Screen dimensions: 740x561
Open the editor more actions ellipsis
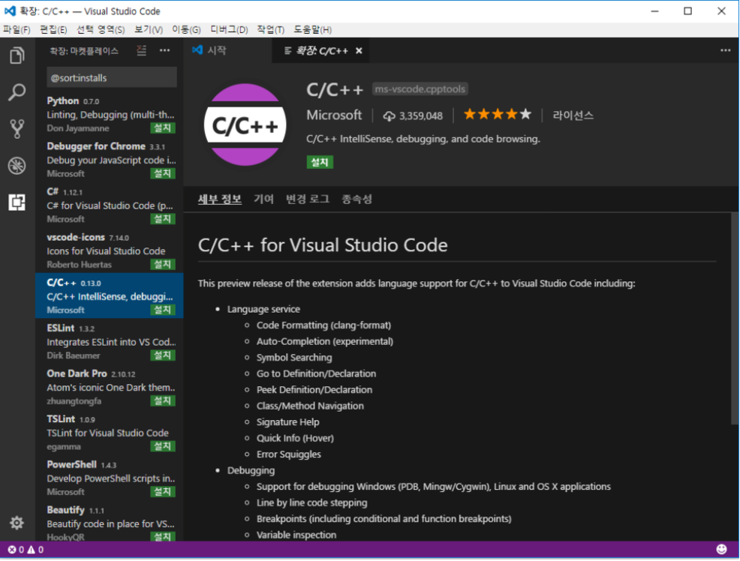[726, 50]
